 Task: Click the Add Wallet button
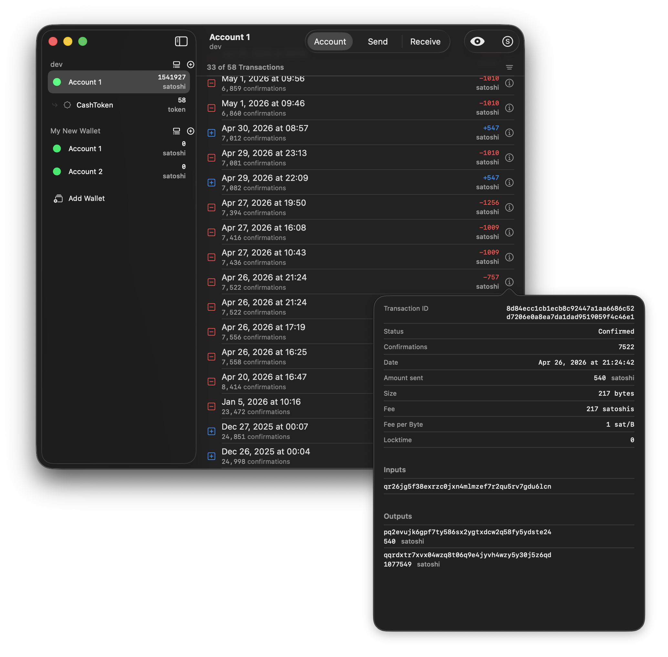coord(79,198)
